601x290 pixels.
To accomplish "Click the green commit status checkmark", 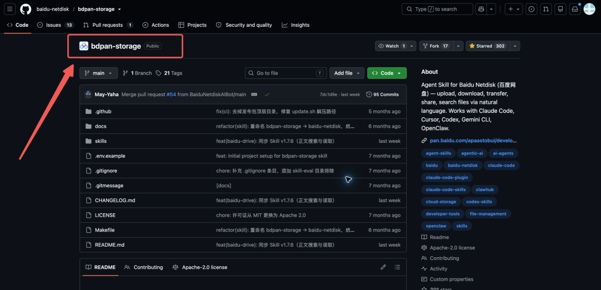I will click(x=267, y=94).
